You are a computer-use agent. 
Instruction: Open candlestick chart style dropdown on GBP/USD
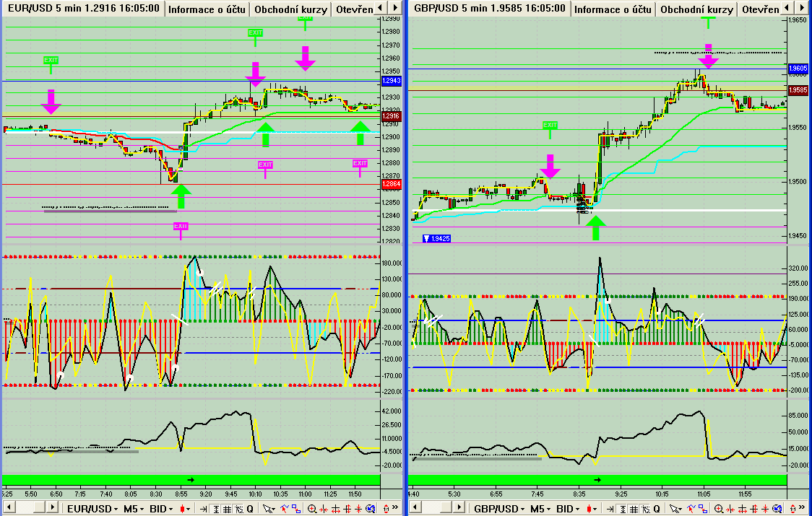592,509
